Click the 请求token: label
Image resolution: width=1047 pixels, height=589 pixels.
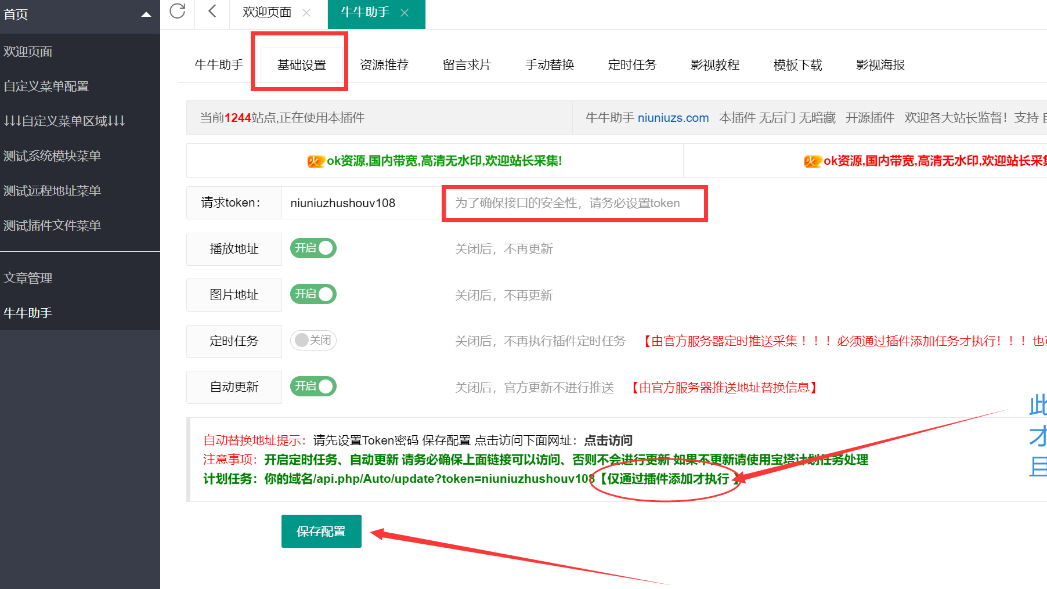[x=234, y=203]
